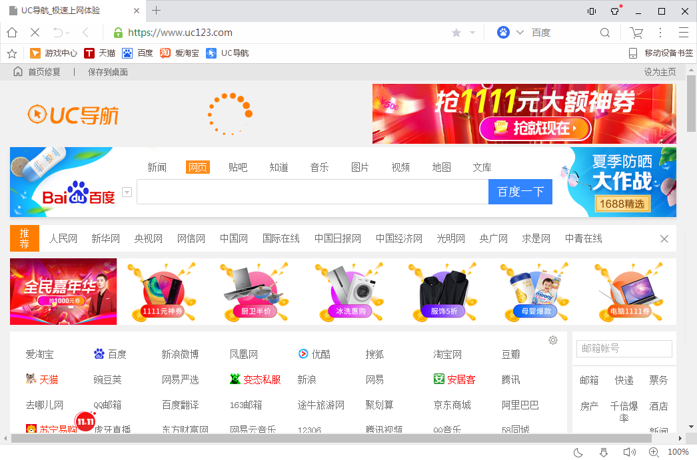The height and width of the screenshot is (460, 697).
Task: Open the mobile device view icon near window controls
Action: click(590, 11)
